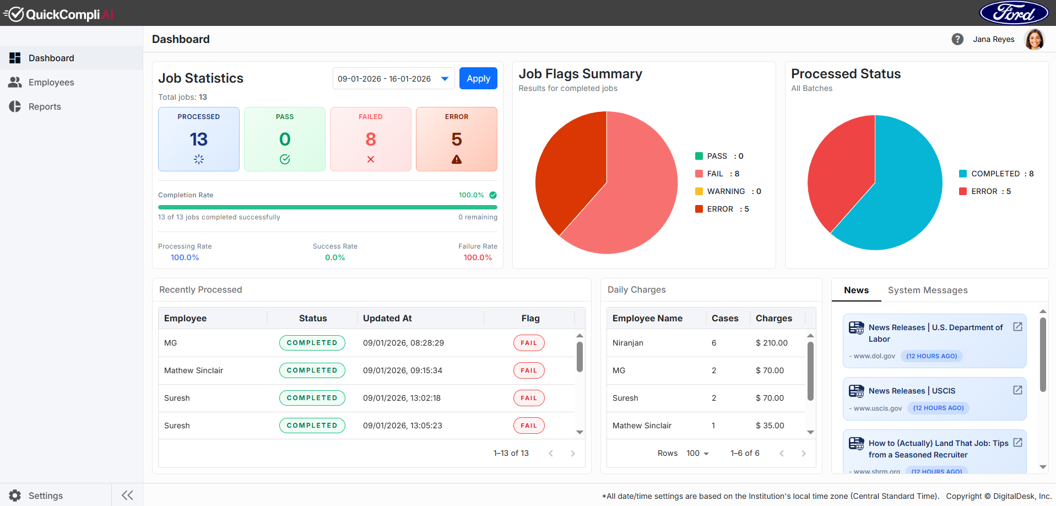The width and height of the screenshot is (1056, 506).
Task: Open the News Releases USCIS link
Action: click(x=912, y=391)
